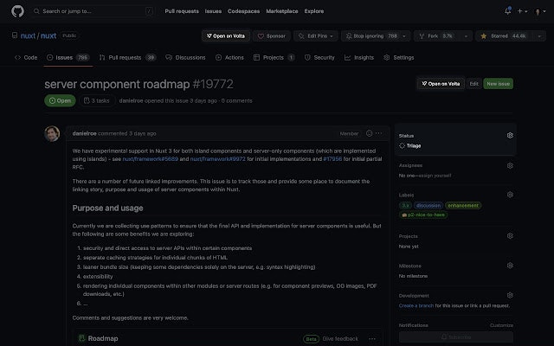Viewport: 554px width, 346px height.
Task: Switch to the Actions tab
Action: coord(229,58)
